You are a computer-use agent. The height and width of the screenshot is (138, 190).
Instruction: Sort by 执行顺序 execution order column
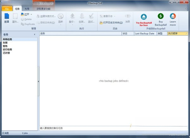(x=178, y=34)
